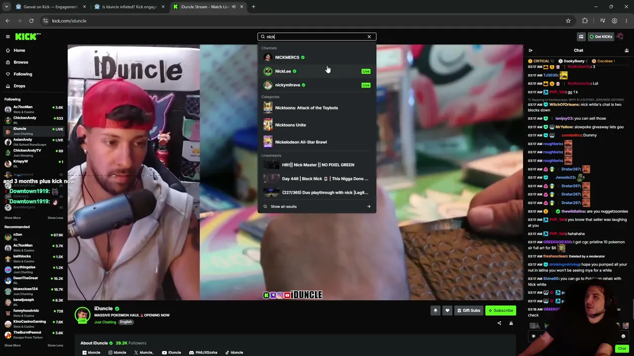This screenshot has height=356, width=634.
Task: Open ChickenAndy in the Following list
Action: click(34, 120)
